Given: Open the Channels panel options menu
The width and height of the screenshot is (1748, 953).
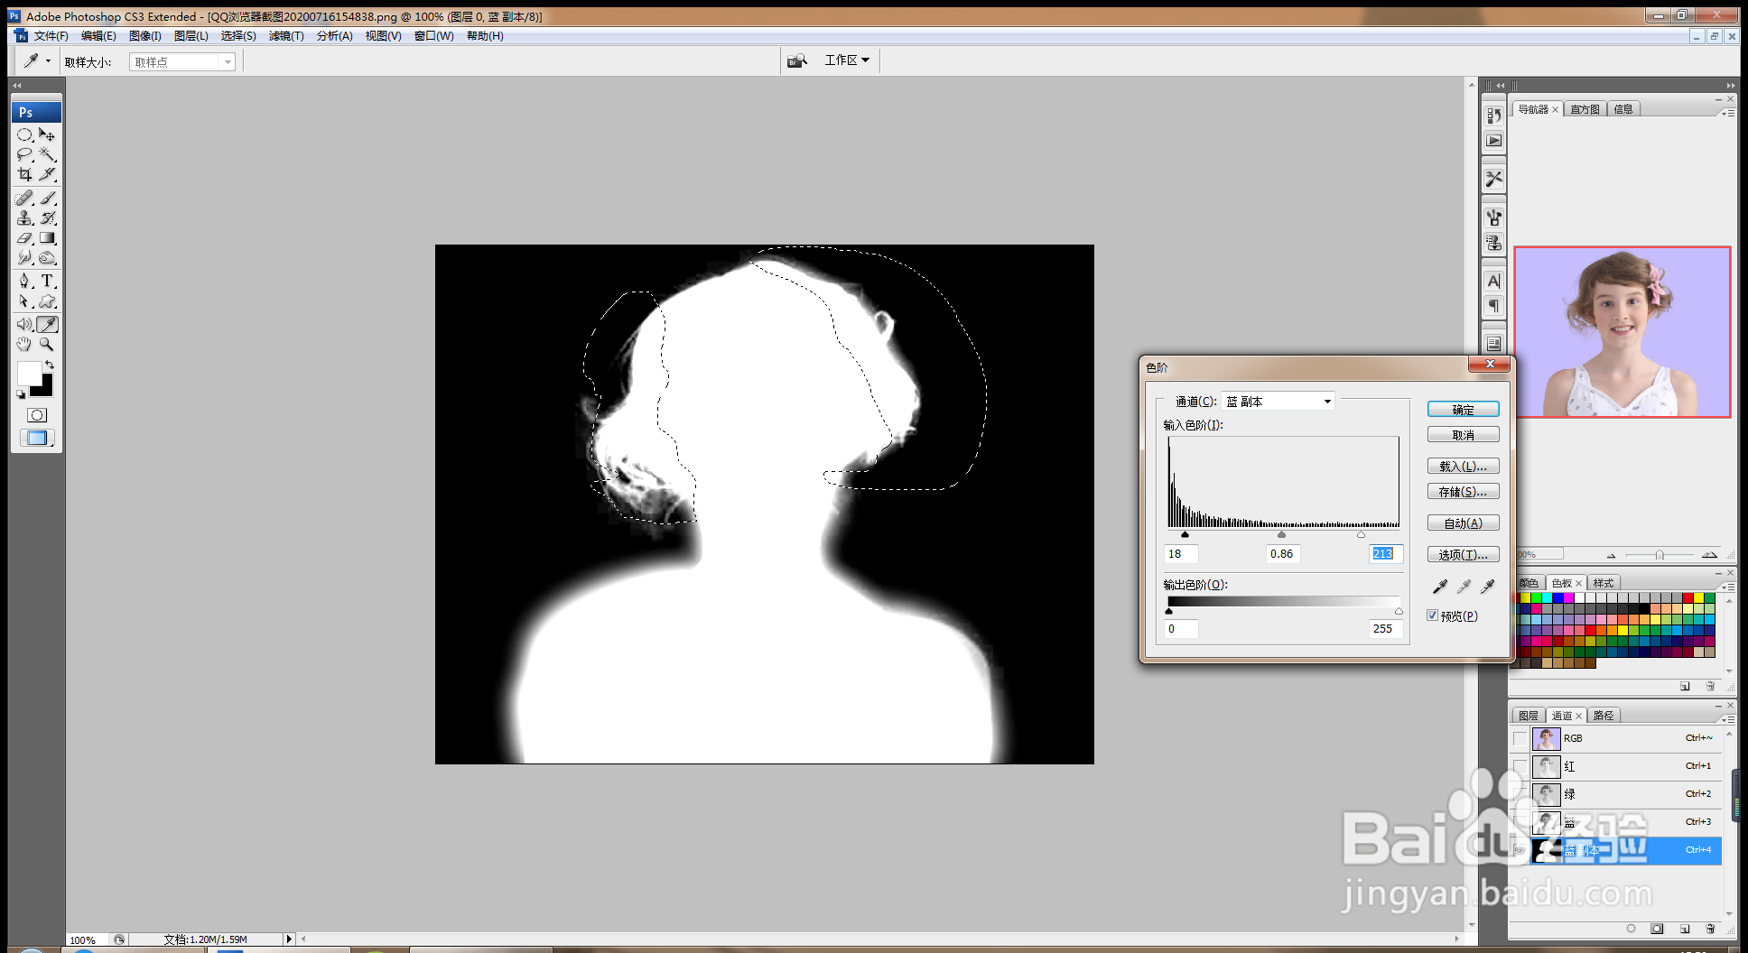Looking at the screenshot, I should click(x=1727, y=719).
